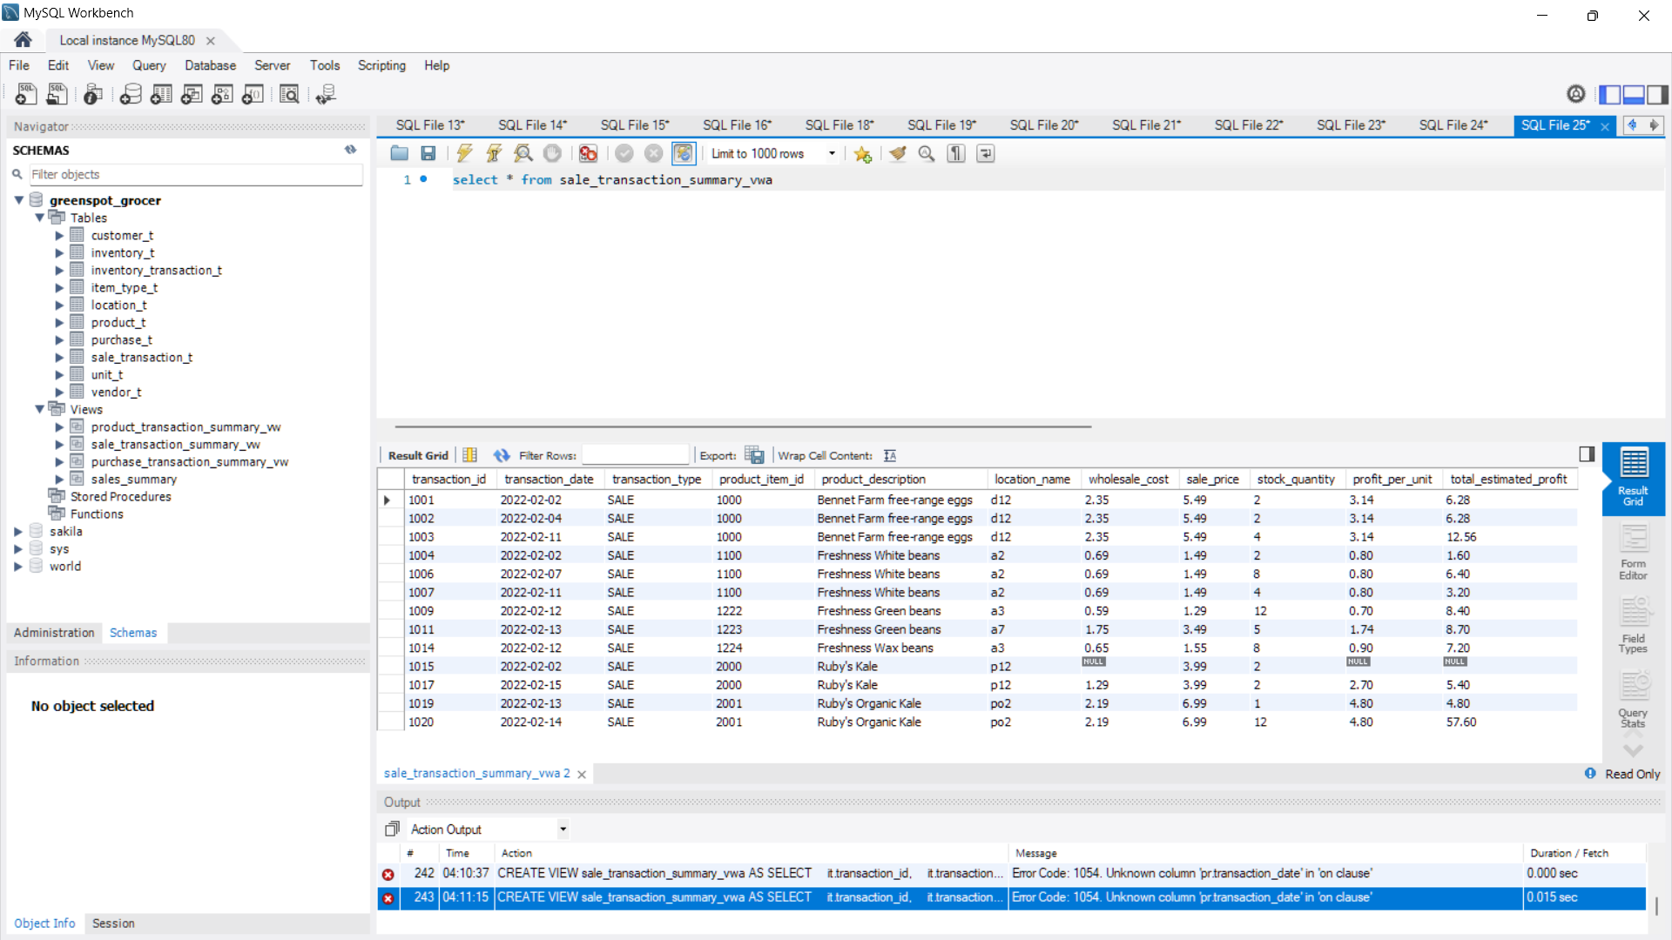This screenshot has width=1672, height=940.
Task: Open Query Stats view
Action: (1634, 699)
